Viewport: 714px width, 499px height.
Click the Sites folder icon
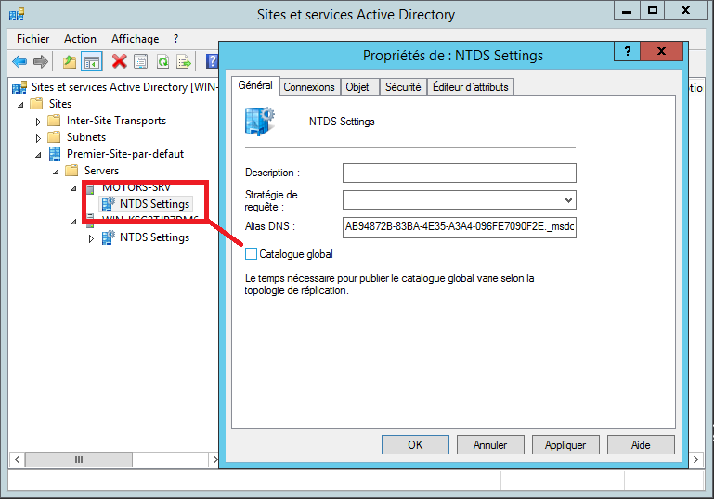point(36,104)
